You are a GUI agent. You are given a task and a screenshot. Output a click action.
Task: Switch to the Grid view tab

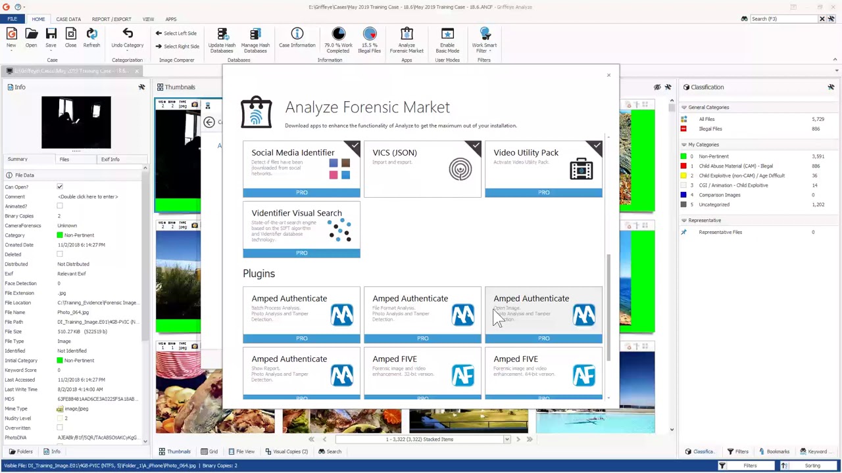[209, 451]
